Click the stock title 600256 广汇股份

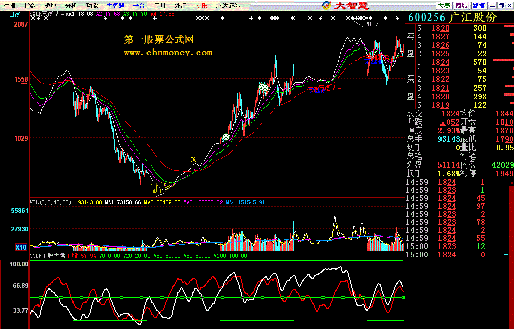(x=453, y=17)
